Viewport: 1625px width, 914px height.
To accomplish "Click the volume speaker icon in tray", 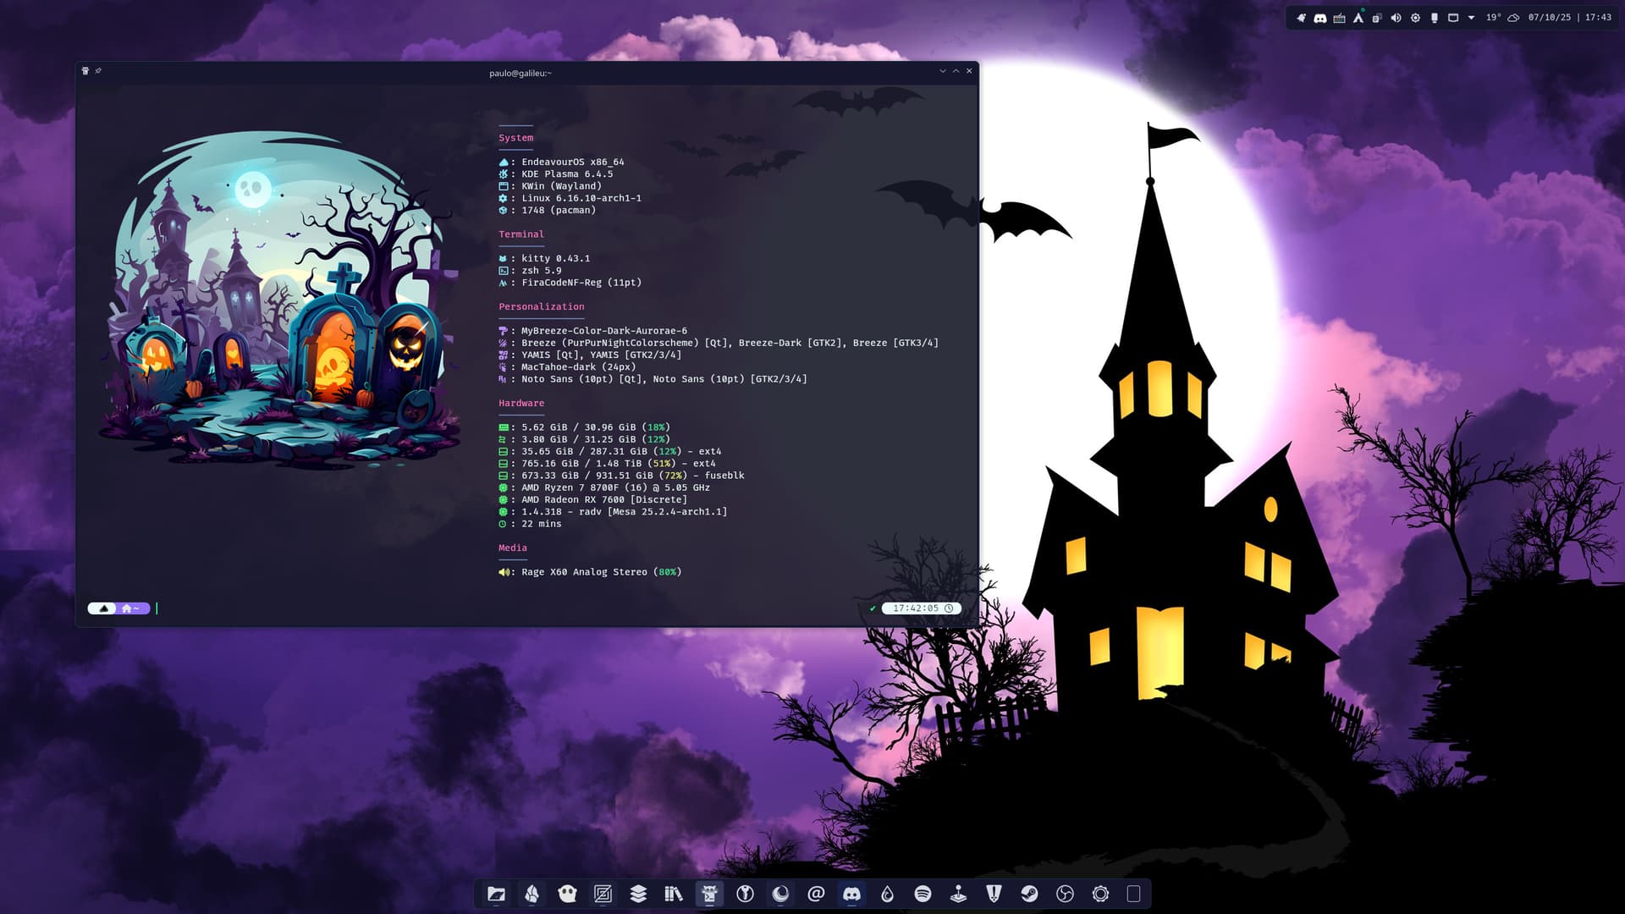I will click(x=1396, y=18).
